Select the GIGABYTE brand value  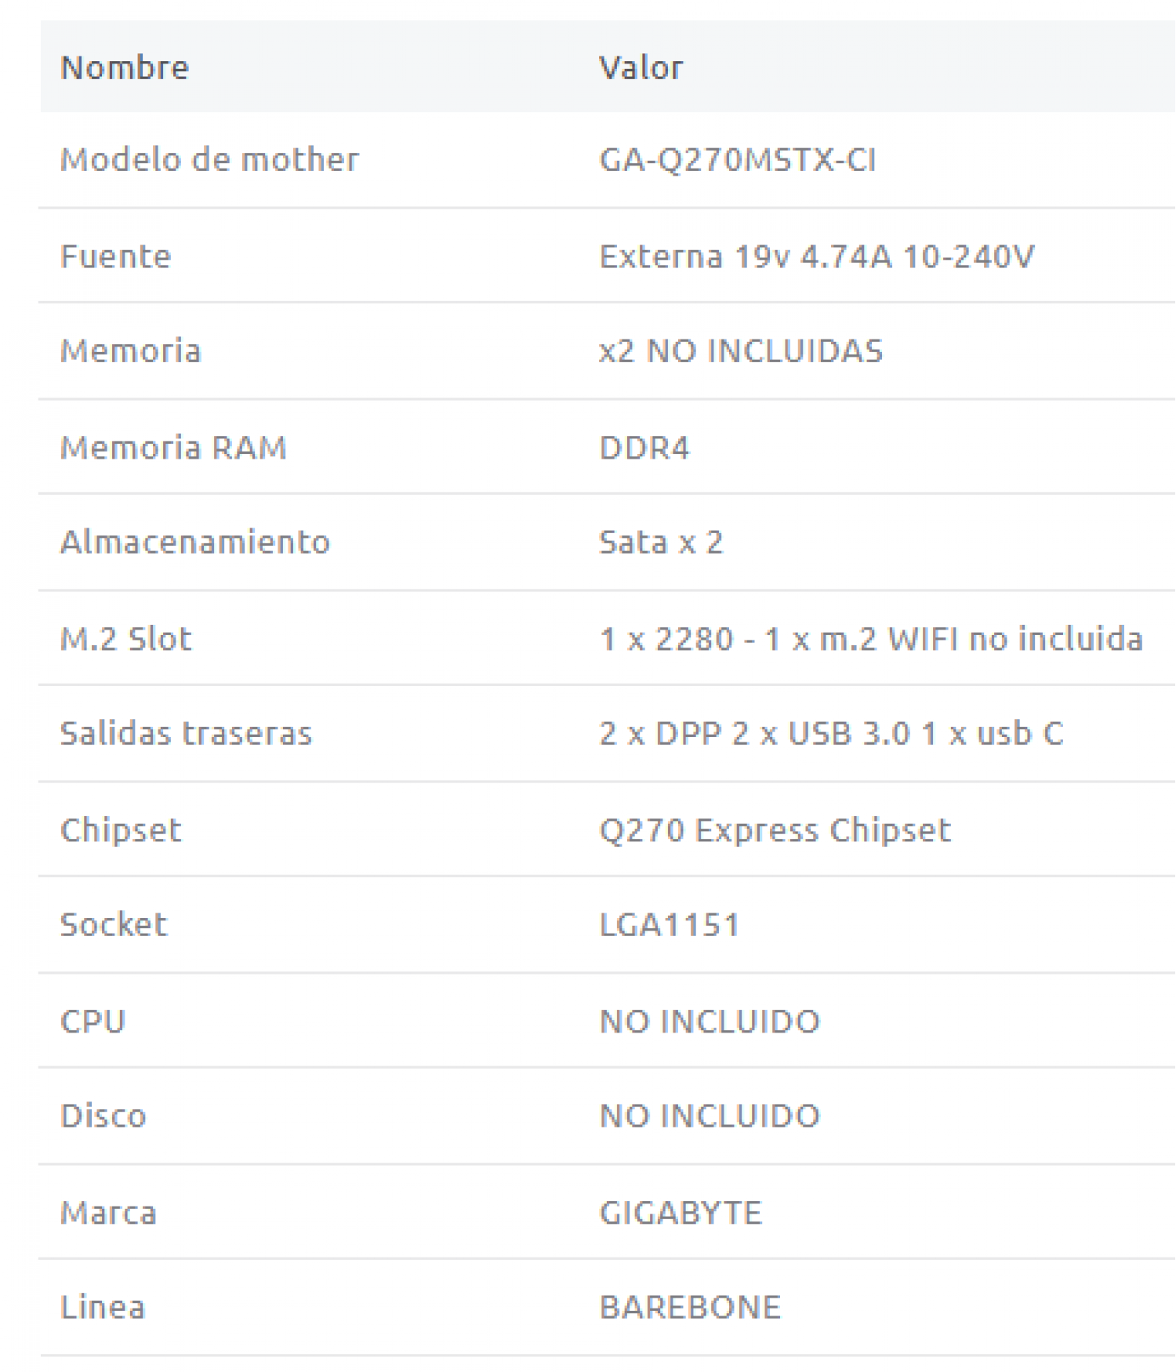point(680,1213)
